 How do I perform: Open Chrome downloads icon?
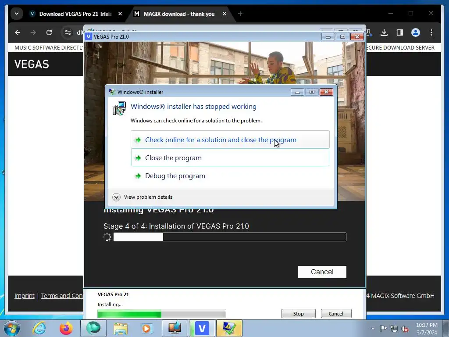384,32
